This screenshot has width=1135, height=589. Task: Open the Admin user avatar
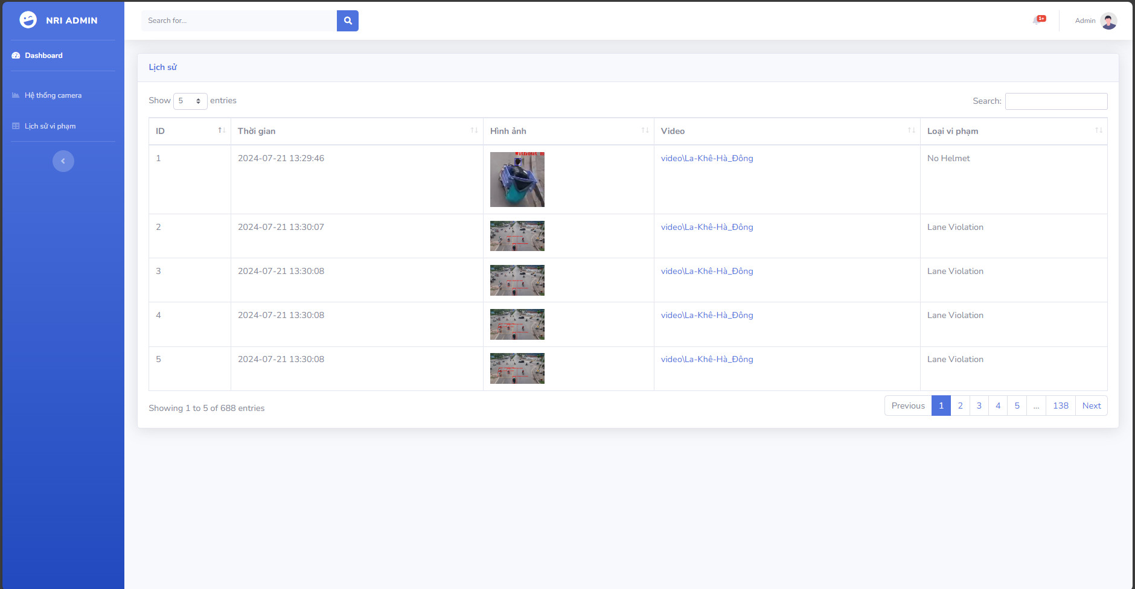coord(1108,21)
